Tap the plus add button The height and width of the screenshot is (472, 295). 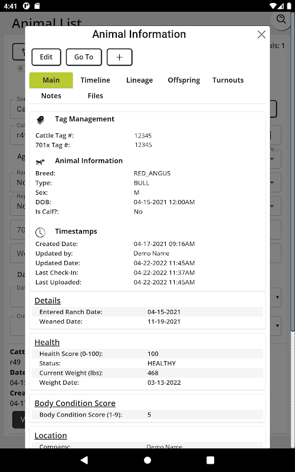coord(119,57)
